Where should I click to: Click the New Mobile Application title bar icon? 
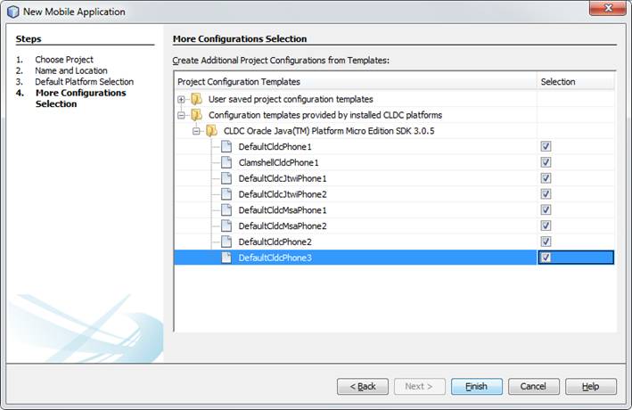pyautogui.click(x=13, y=12)
